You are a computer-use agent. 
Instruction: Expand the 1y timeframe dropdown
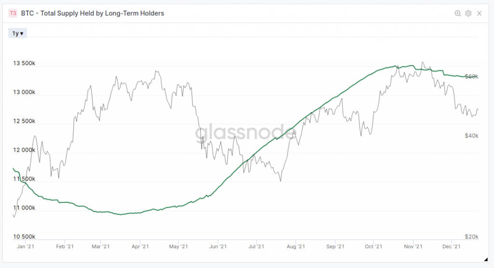[18, 33]
